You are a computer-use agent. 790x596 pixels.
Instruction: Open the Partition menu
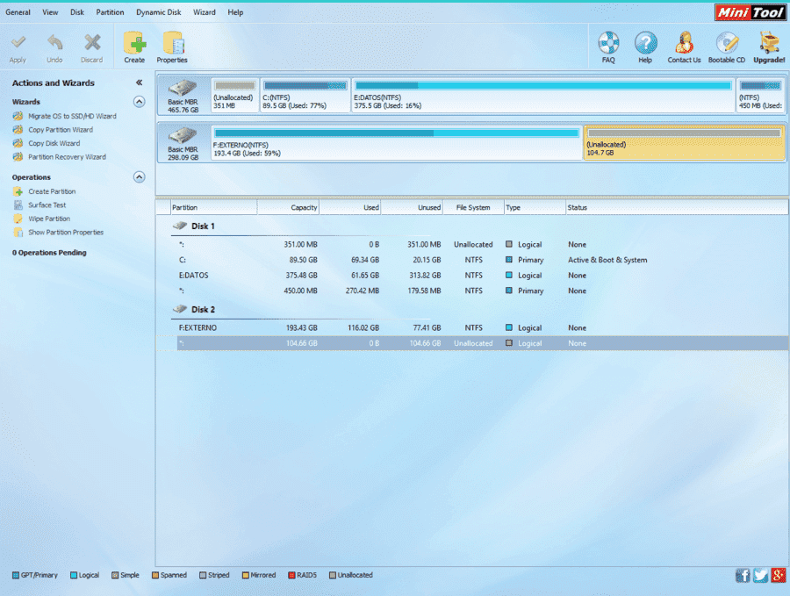(x=110, y=12)
